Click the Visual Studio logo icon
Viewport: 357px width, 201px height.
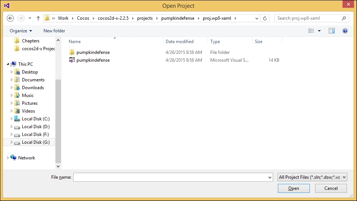(7, 6)
